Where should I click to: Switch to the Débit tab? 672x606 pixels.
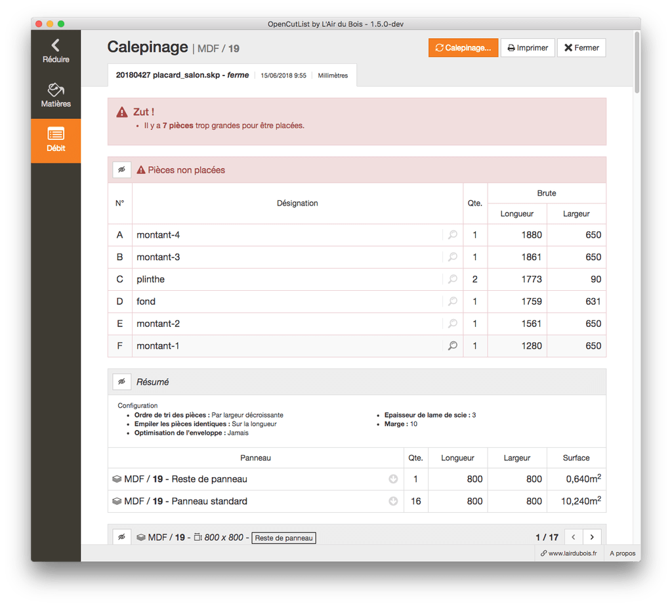(x=56, y=141)
